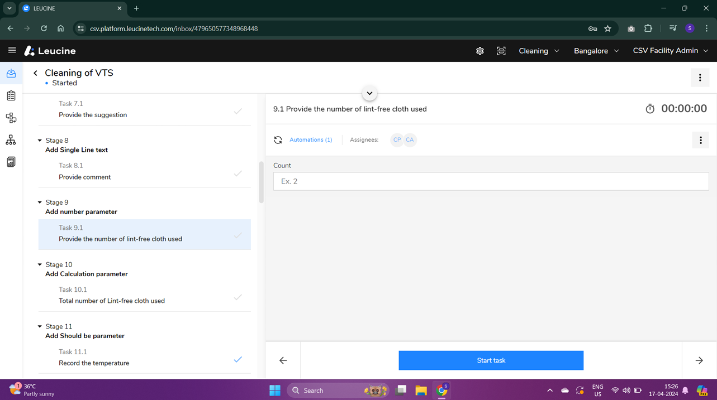The height and width of the screenshot is (400, 717).
Task: Open the CSV Facility Admin dropdown
Action: coord(670,51)
